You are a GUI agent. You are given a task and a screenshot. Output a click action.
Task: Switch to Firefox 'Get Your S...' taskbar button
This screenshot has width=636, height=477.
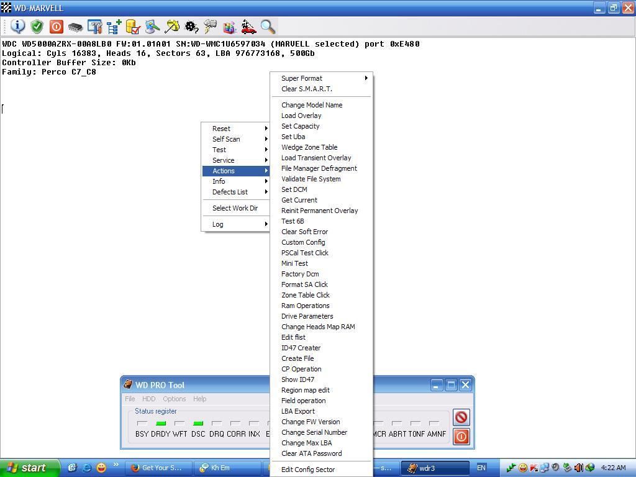click(157, 468)
